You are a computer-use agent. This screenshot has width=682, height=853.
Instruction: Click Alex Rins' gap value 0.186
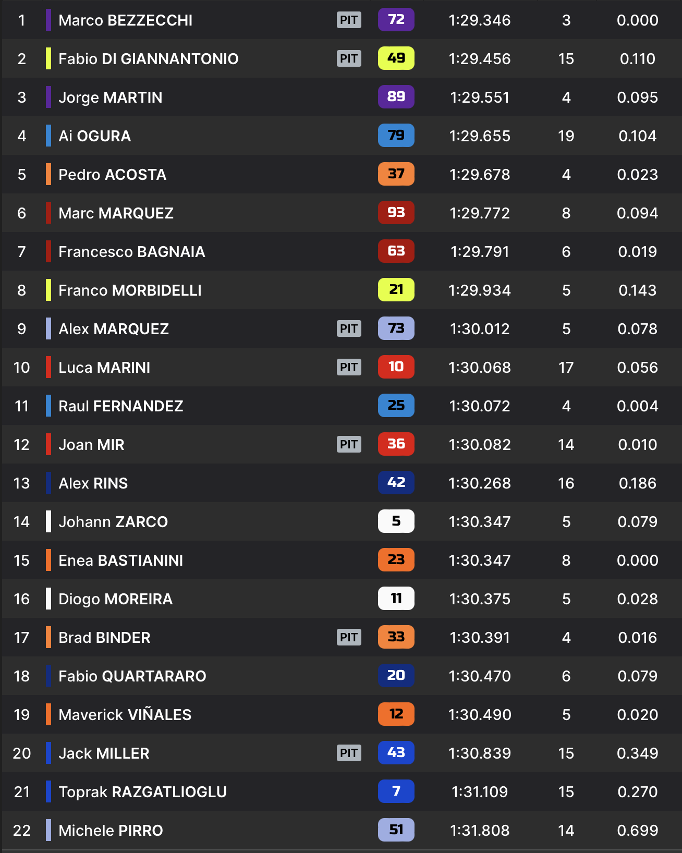point(637,483)
